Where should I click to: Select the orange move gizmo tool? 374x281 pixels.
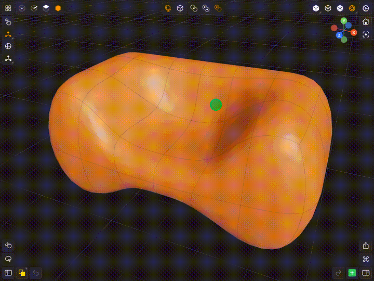[8, 34]
